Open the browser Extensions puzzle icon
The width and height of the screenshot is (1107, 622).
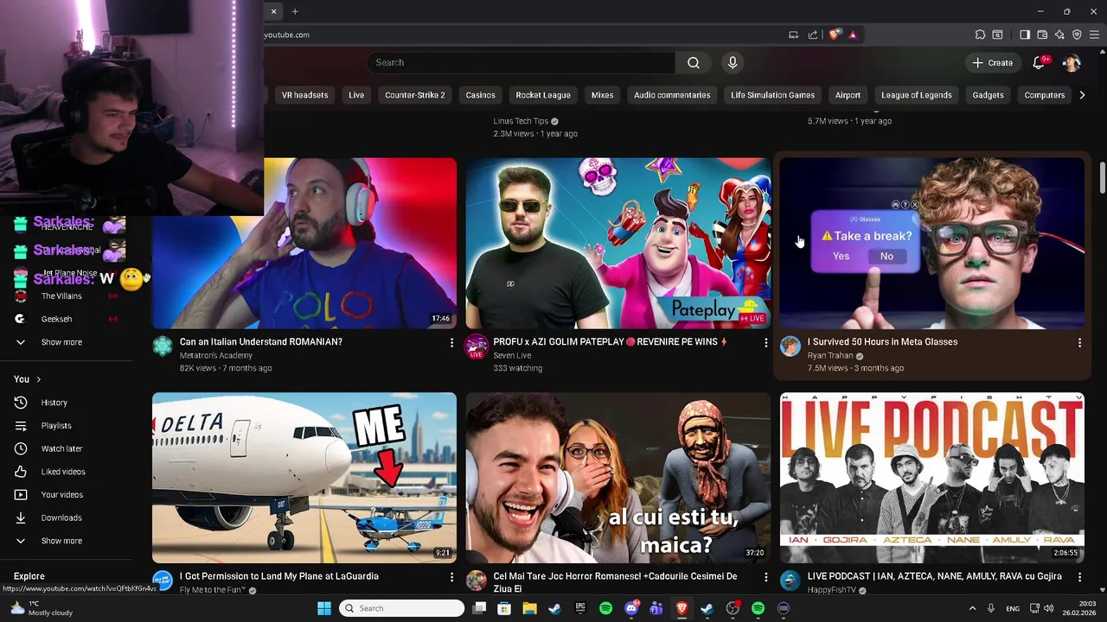click(980, 35)
